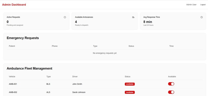Screen dimensions: 208x96
Task: Click the Status header in Fleet Management
Action: 127,76
